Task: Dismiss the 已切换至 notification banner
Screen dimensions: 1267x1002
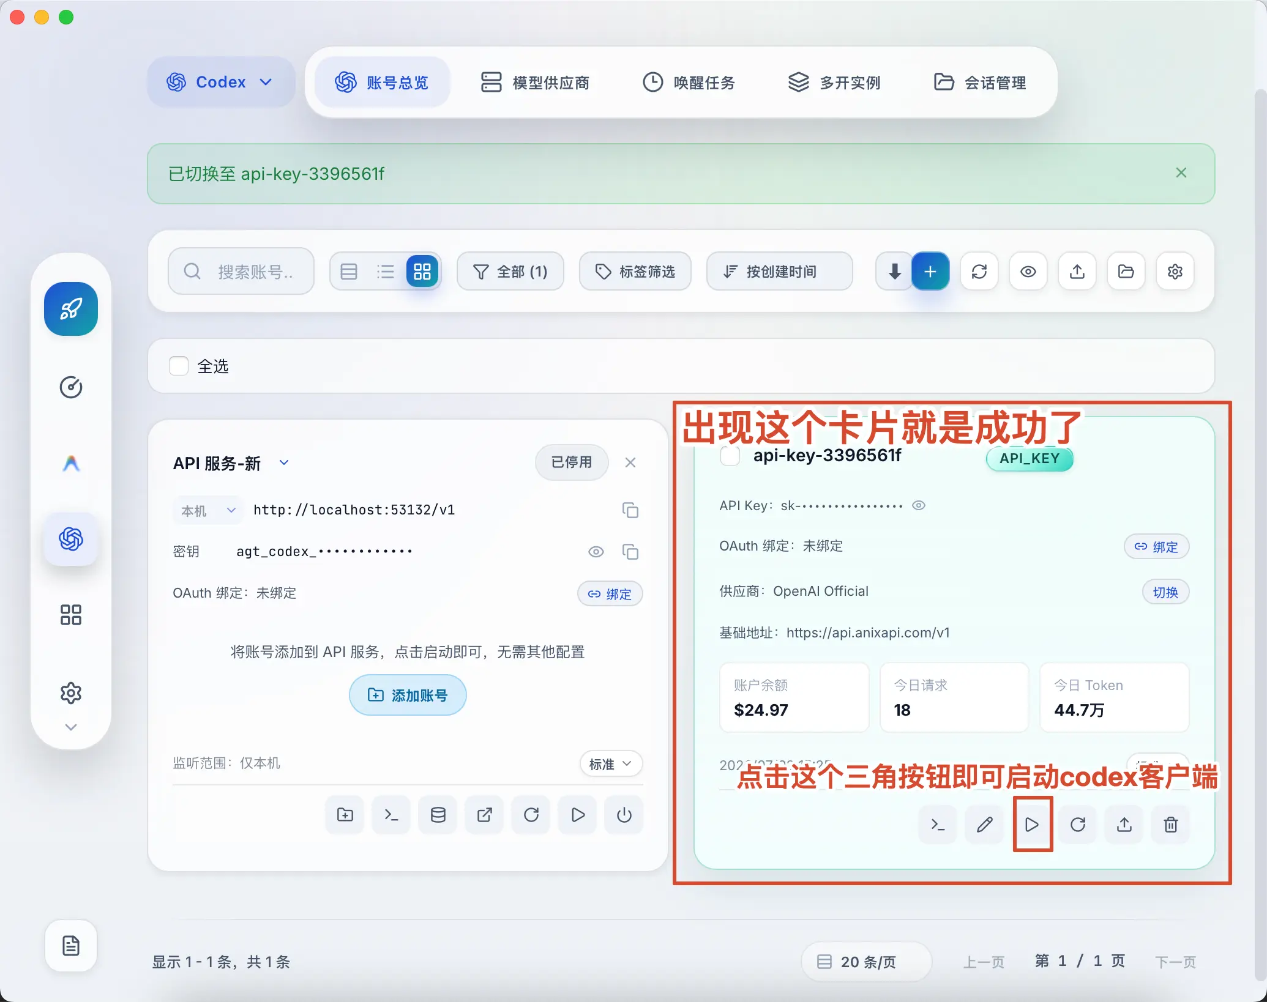Action: pos(1181,173)
